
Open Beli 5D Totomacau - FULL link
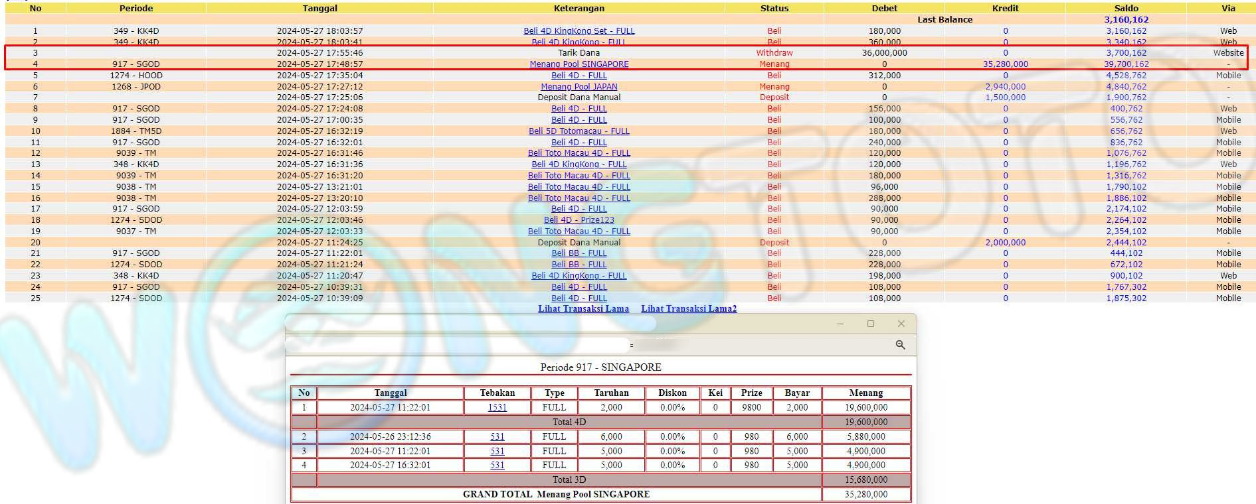[579, 131]
